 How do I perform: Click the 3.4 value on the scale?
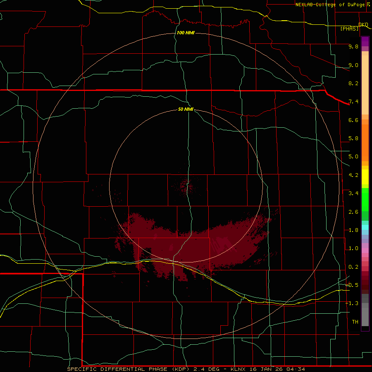353,193
